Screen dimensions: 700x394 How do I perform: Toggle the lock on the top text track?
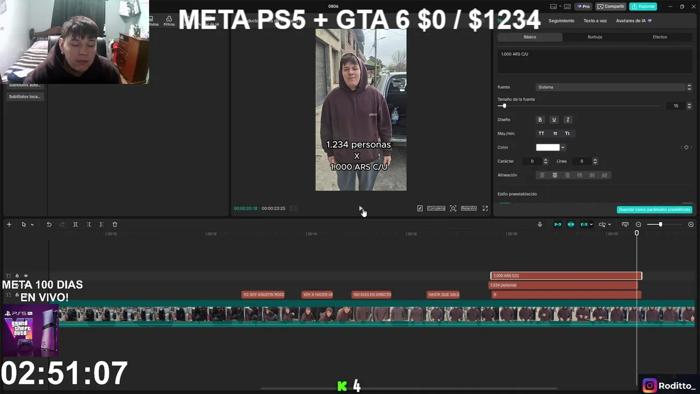17,276
